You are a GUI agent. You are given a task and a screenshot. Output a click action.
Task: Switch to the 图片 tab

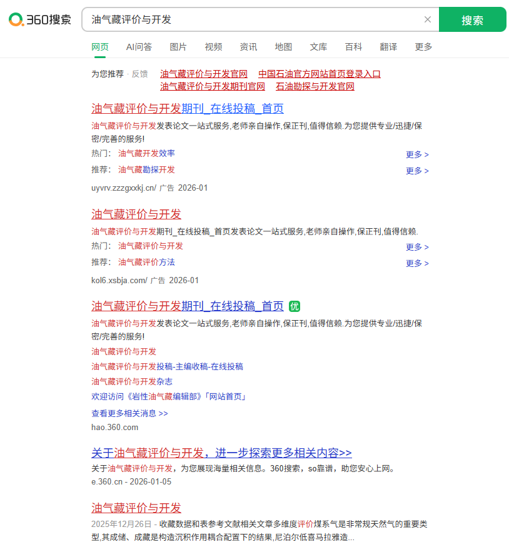(x=178, y=46)
